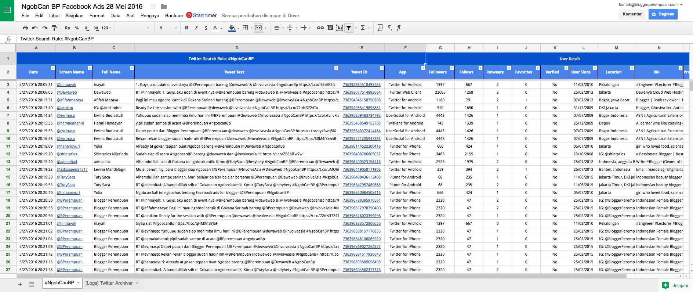Add a new sheet with plus icon
Screen dimensions: 693x292
click(x=20, y=284)
